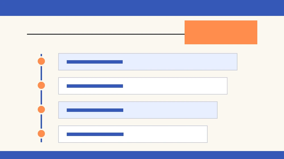Click blue text bar in narrower light-blue box
The height and width of the screenshot is (159, 284).
[x=95, y=110]
